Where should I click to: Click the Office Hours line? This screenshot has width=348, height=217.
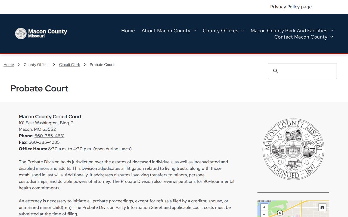click(75, 149)
